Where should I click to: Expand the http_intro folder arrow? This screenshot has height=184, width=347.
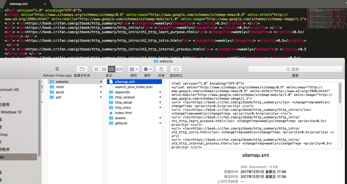(160, 108)
